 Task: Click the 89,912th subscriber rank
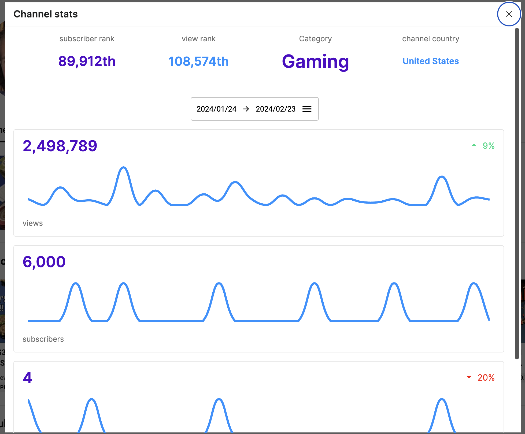pos(87,61)
